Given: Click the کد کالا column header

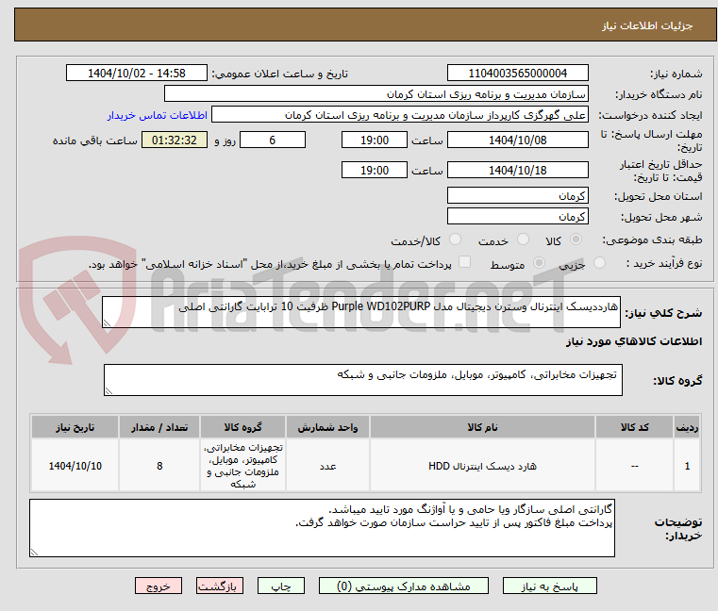Looking at the screenshot, I should 634,427.
